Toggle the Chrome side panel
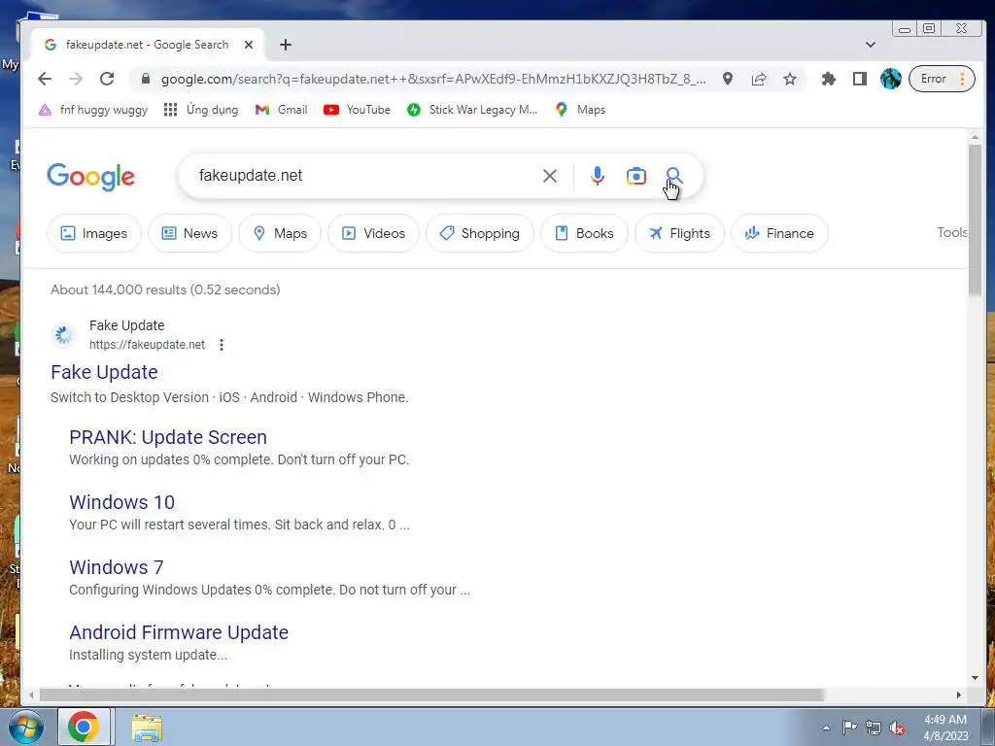995x746 pixels. click(859, 79)
